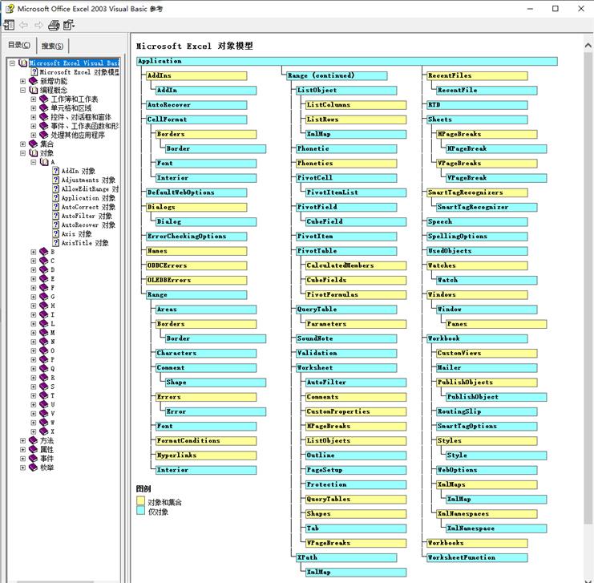
Task: Open the 'AutoRecover 对象' topic
Action: tap(88, 225)
